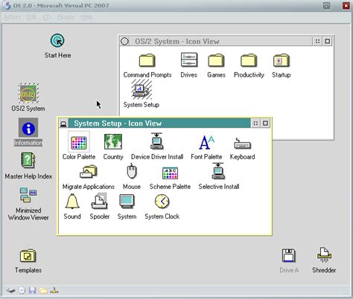Select the System Setup icon in OS/2 System
Screen dimensions: 353x299
(x=141, y=89)
